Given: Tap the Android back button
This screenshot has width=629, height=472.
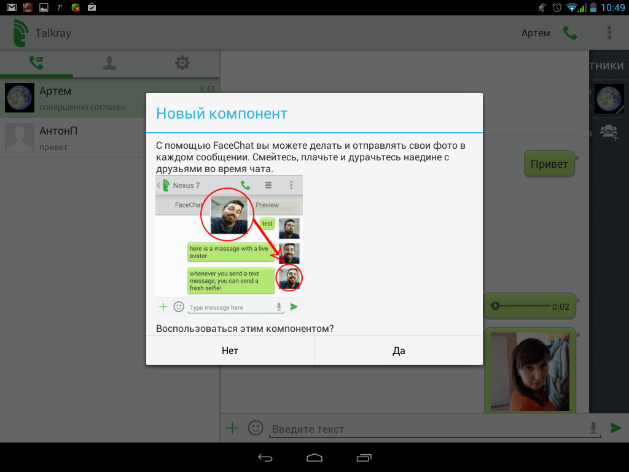Looking at the screenshot, I should coord(265,457).
